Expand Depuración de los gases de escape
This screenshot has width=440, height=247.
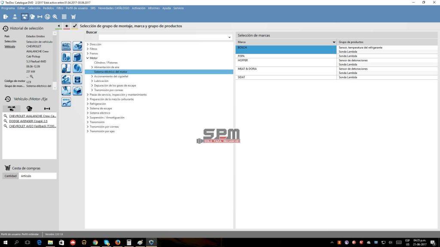[92, 85]
